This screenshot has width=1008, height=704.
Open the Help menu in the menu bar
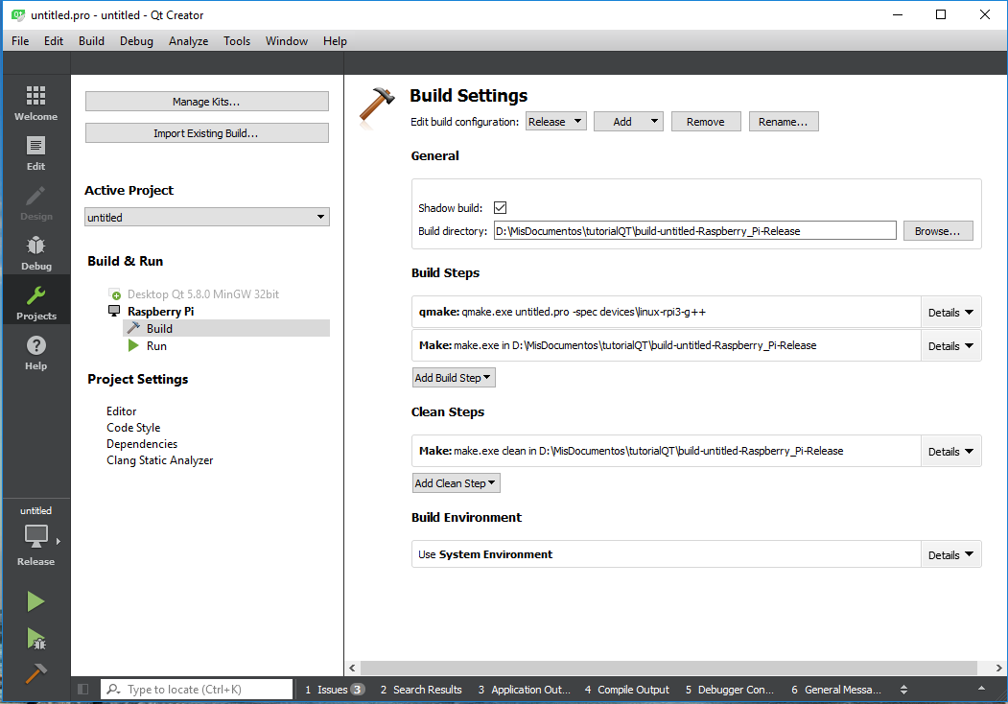(335, 41)
